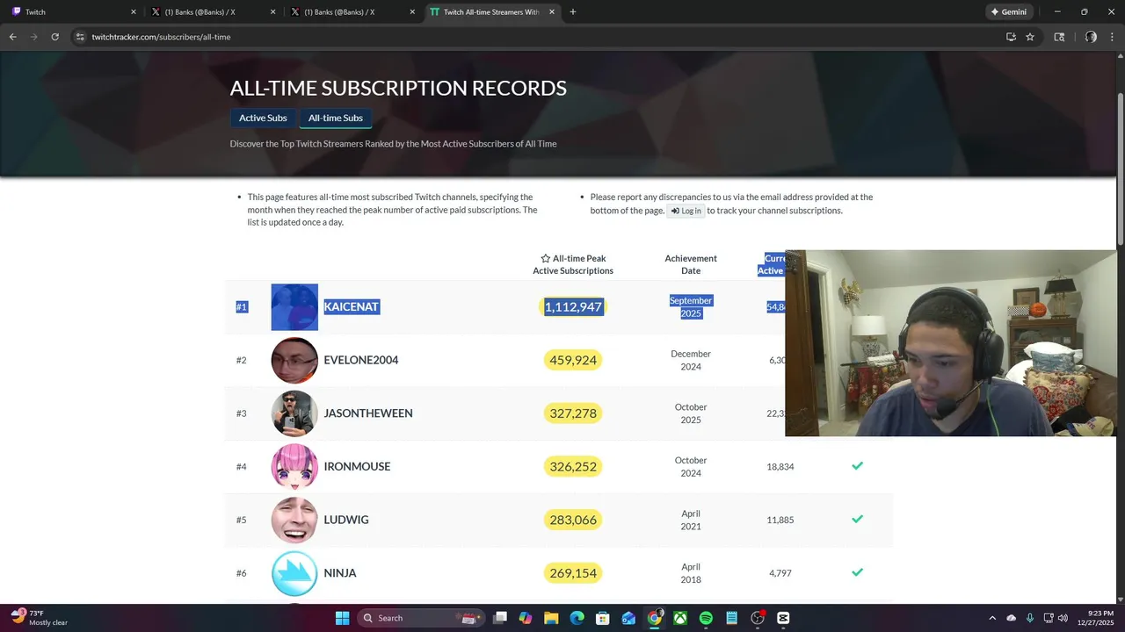Click KaiCenat's avatar thumbnail
The image size is (1125, 632).
294,307
